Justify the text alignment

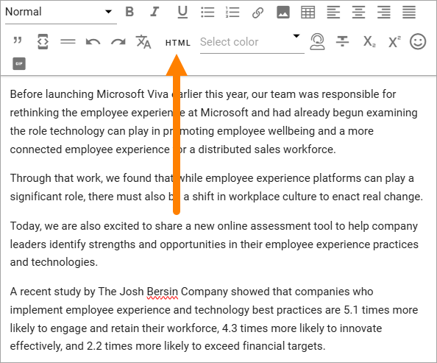click(x=409, y=13)
